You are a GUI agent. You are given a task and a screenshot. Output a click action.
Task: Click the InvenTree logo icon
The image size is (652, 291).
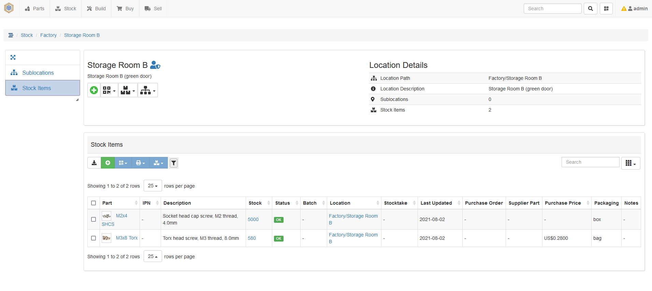(9, 8)
